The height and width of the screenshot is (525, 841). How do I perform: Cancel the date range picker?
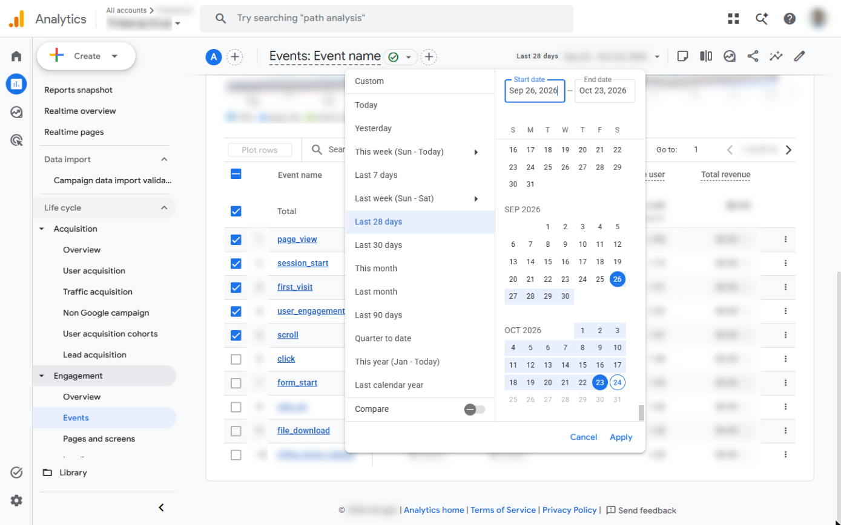point(584,437)
